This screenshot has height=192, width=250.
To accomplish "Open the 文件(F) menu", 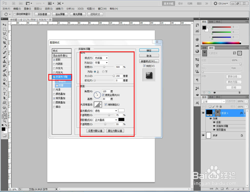I will click(6, 9).
